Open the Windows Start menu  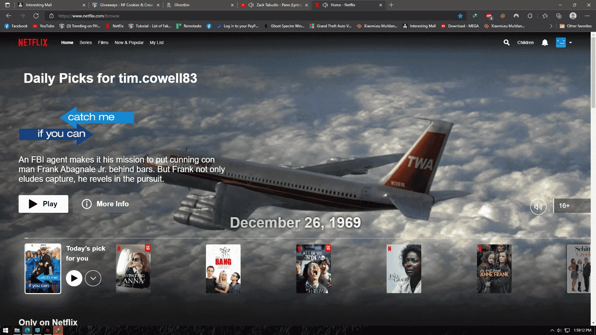[x=6, y=330]
